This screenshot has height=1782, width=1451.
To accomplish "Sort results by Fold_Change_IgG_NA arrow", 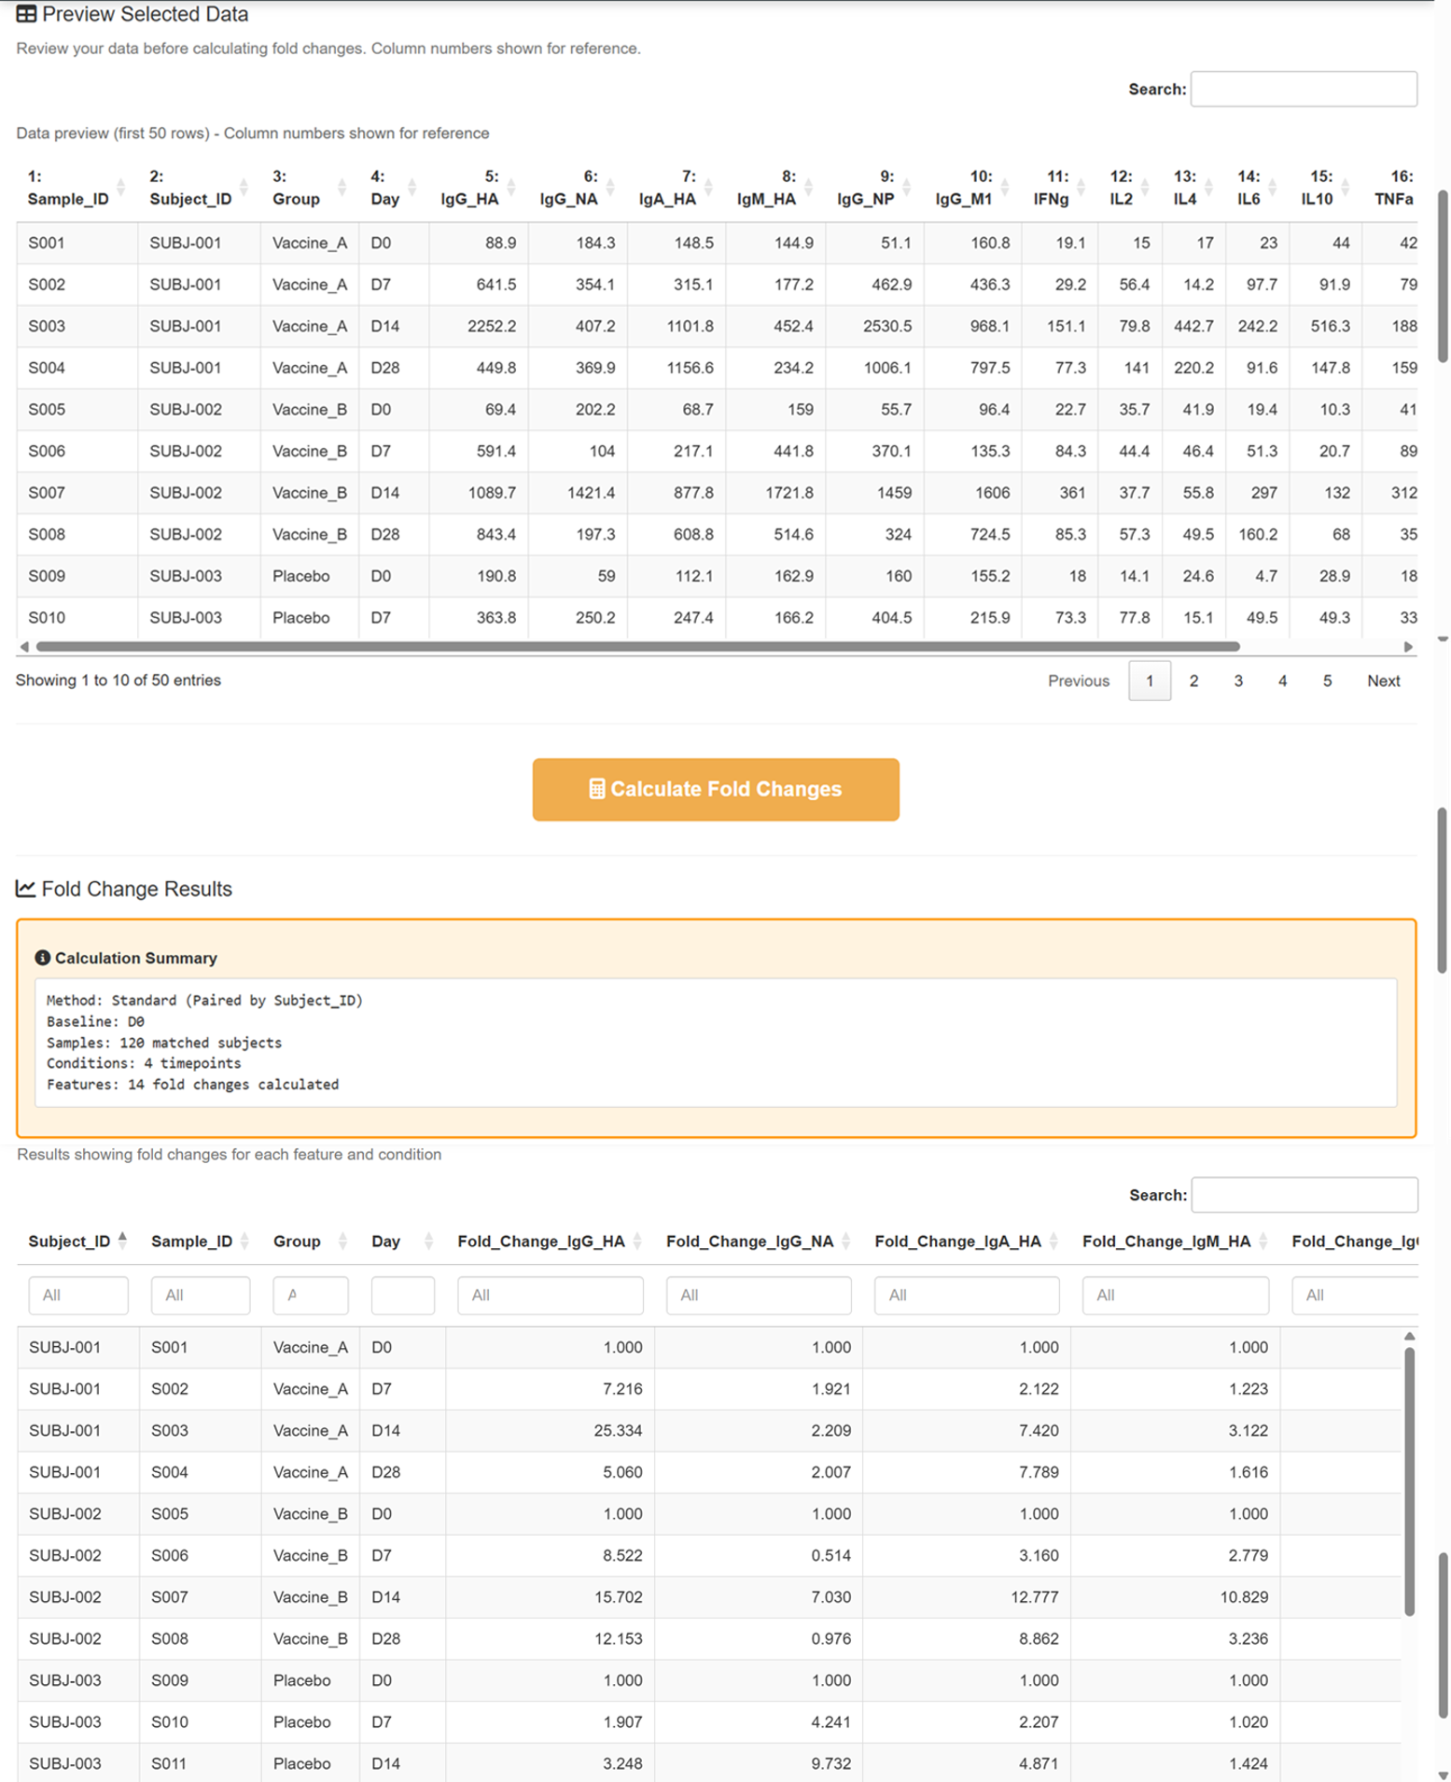I will pyautogui.click(x=845, y=1241).
